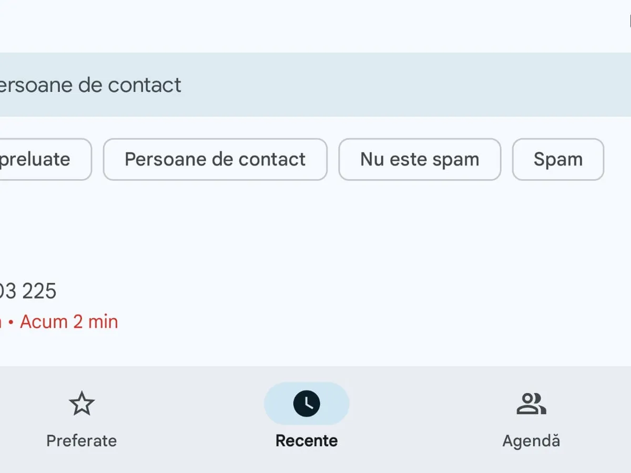This screenshot has height=473, width=631.
Task: Open the people icon for Agendă
Action: [531, 404]
